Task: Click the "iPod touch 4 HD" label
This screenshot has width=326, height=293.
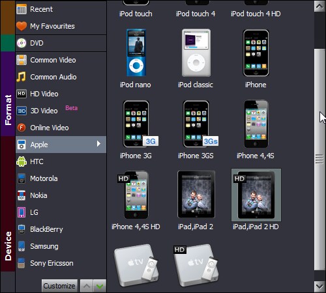Action: (x=256, y=14)
